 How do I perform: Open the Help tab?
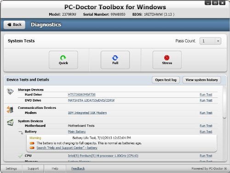coord(55,168)
